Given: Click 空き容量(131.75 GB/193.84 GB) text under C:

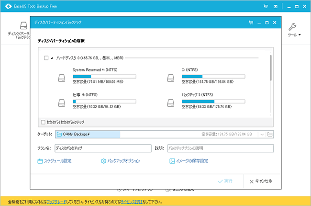Looking at the screenshot, I should point(208,81).
